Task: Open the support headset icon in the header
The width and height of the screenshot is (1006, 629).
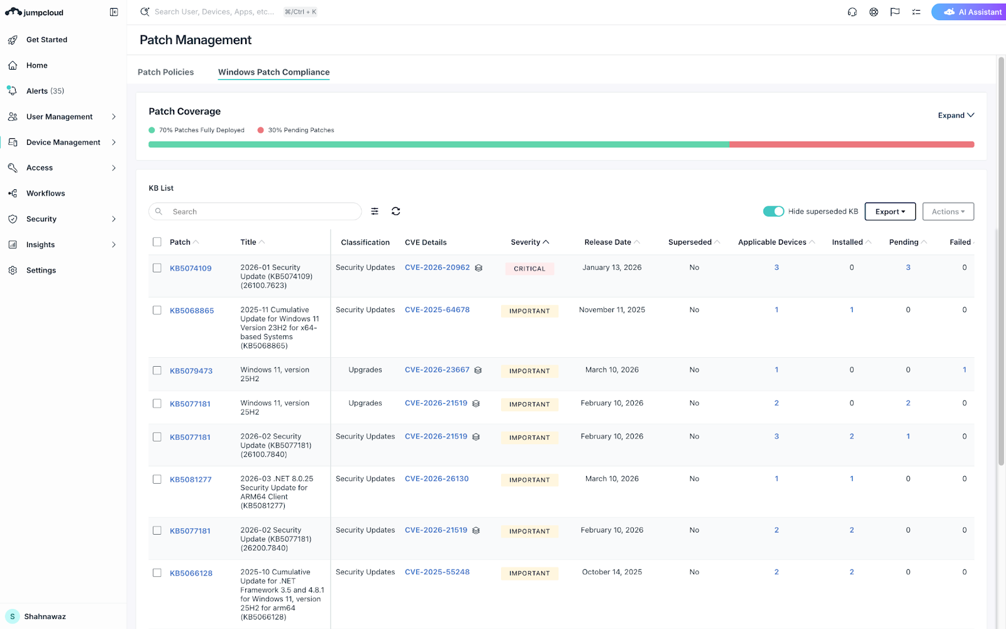Action: click(852, 12)
